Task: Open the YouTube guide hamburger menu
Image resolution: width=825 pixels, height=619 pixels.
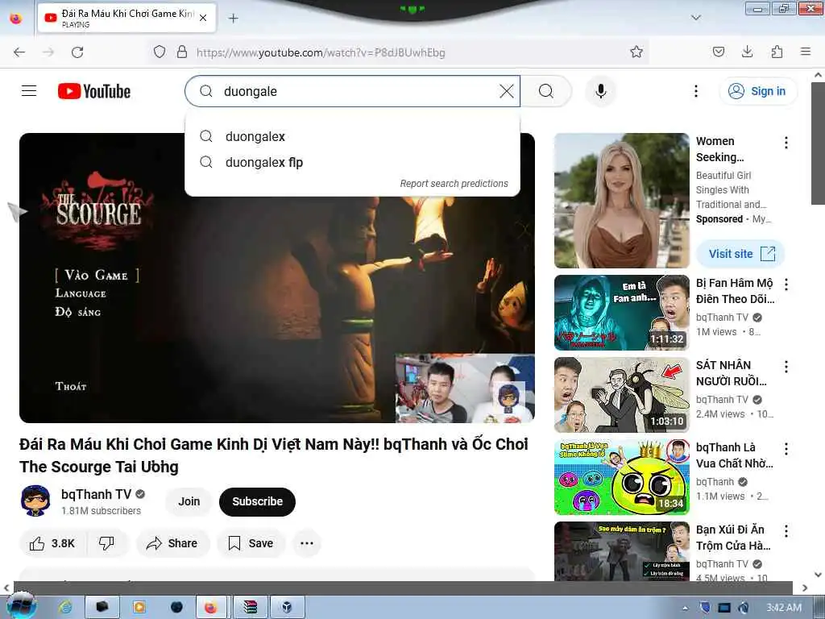Action: (x=29, y=91)
